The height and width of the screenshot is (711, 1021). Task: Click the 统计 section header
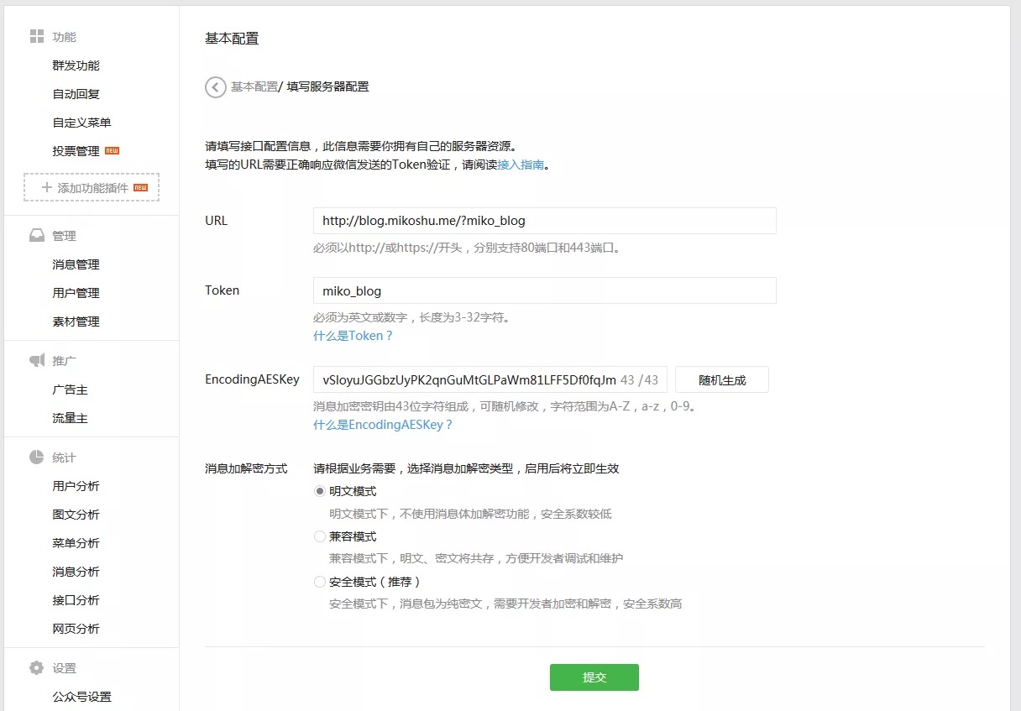[x=64, y=457]
